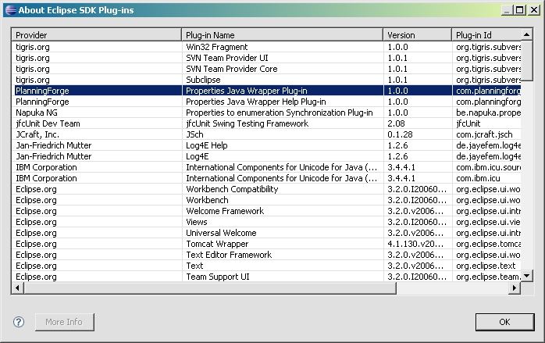This screenshot has height=343, width=545.
Task: Select Properties to enumeration Synchronization Plug-in
Action: (266, 113)
